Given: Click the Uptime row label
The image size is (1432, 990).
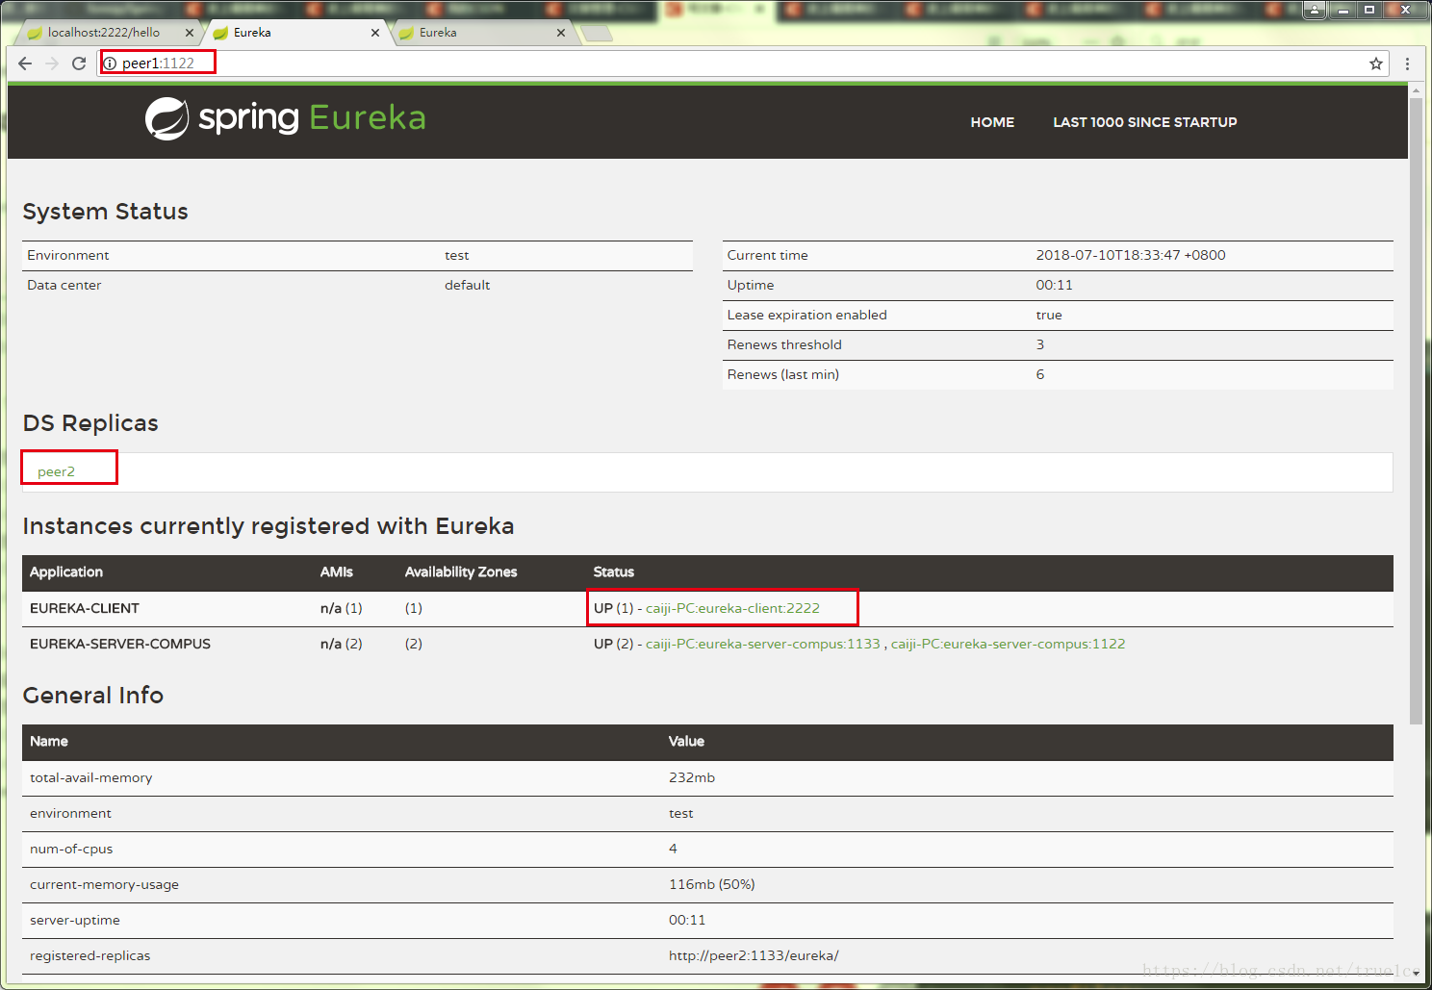Looking at the screenshot, I should tap(751, 285).
